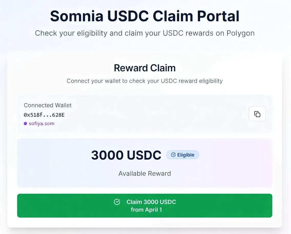This screenshot has height=234, width=291.
Task: Click the circled check icon on Claim button
Action: click(x=117, y=202)
